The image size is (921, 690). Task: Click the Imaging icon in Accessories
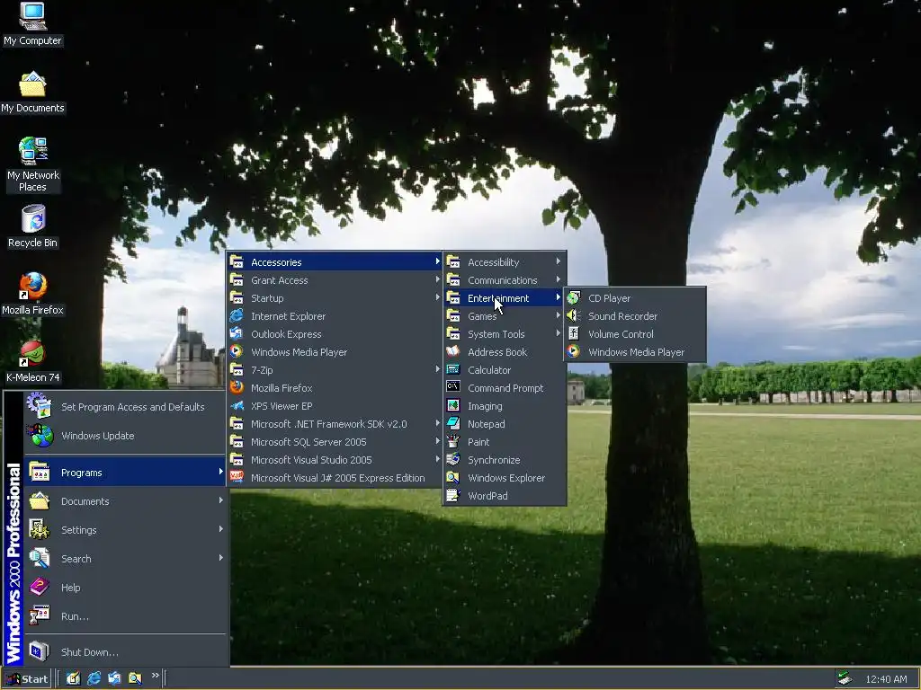click(453, 405)
